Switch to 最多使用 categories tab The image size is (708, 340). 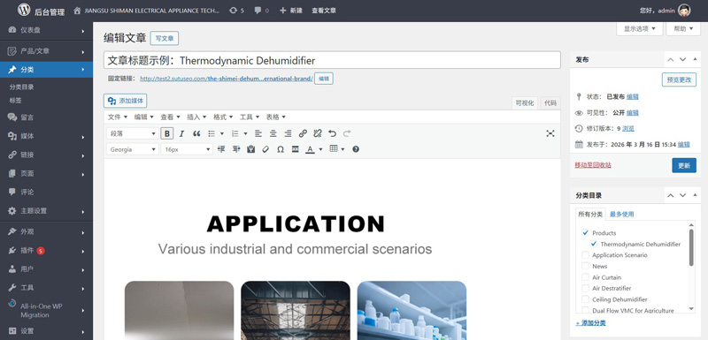[622, 215]
